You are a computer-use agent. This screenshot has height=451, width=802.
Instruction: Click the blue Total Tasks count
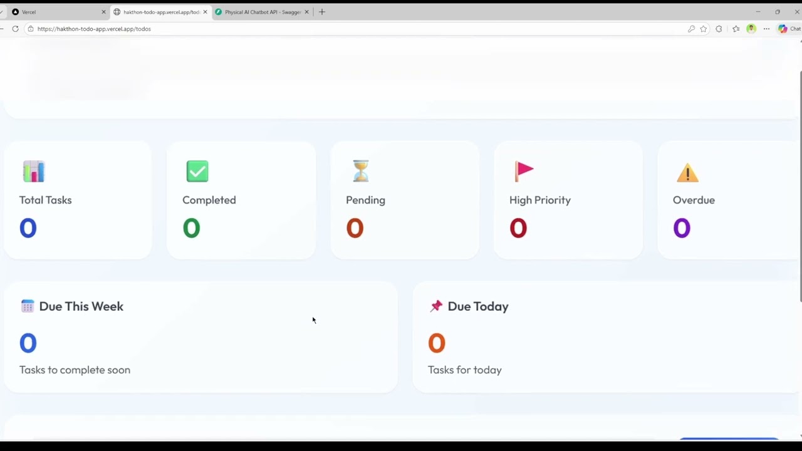pyautogui.click(x=28, y=227)
